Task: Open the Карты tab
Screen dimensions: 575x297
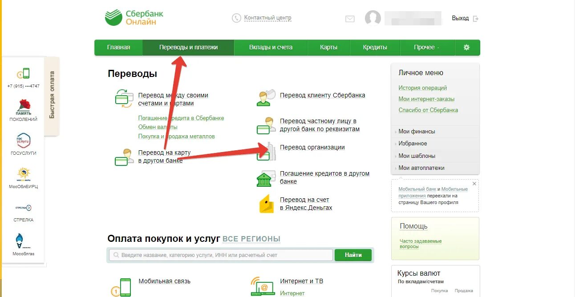Action: tap(328, 47)
